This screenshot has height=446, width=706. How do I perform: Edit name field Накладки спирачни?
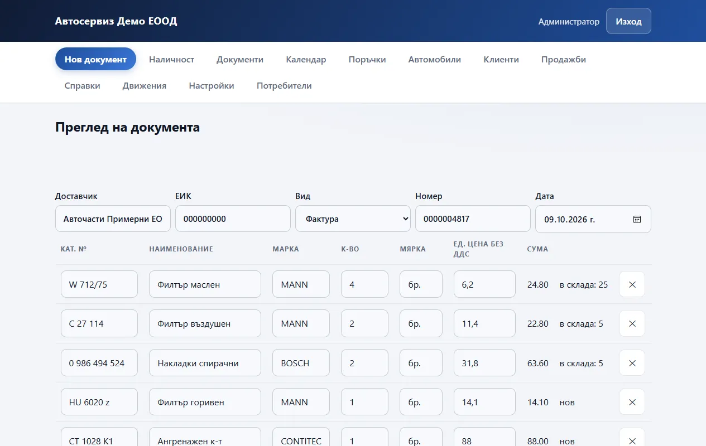coord(205,363)
